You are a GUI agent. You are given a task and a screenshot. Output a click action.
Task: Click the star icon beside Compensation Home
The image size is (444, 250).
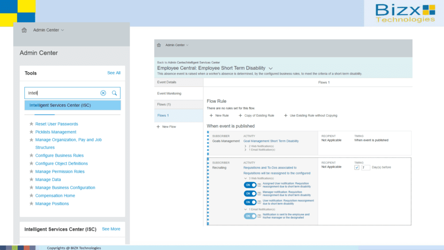(31, 196)
